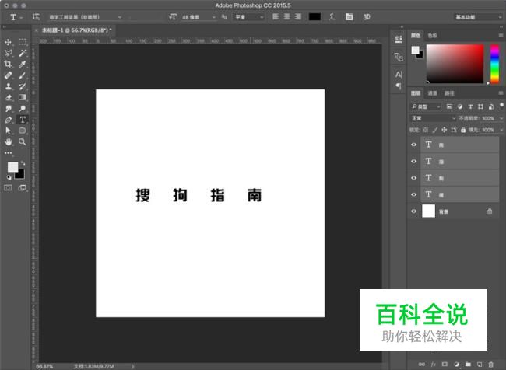Viewport: 506px width, 370px height.
Task: Select the Horizontal Type tool
Action: pyautogui.click(x=23, y=120)
